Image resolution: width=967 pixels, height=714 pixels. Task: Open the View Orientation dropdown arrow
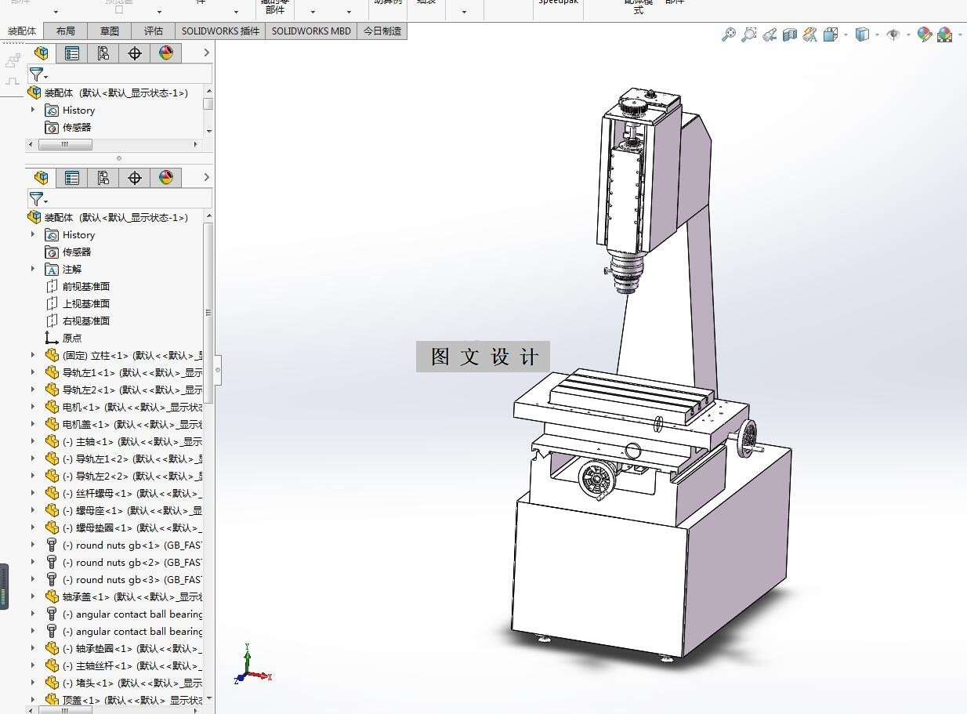click(846, 34)
